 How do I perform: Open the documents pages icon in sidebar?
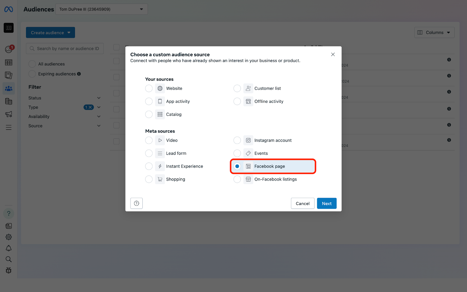[8, 75]
